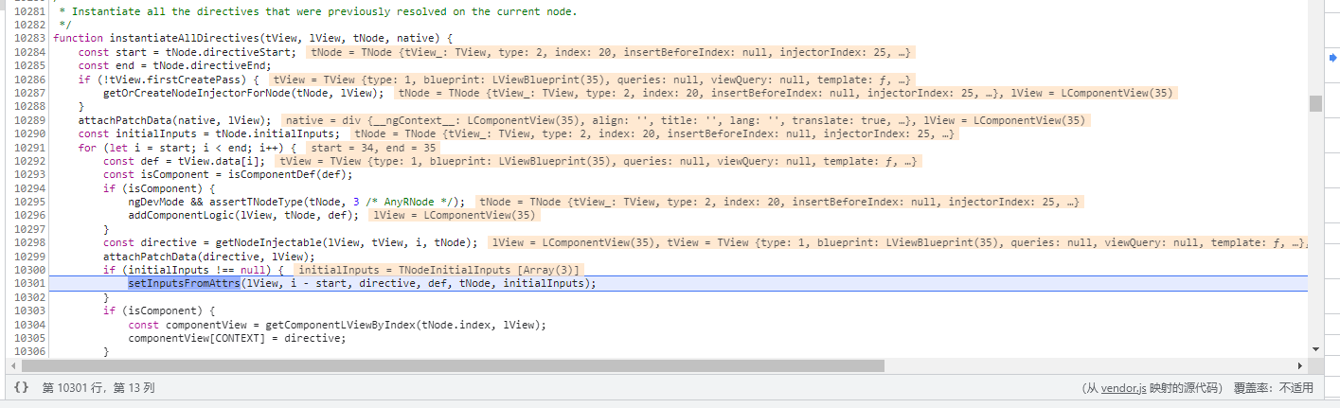The width and height of the screenshot is (1340, 408).
Task: Click 'initialInputs = TNodeInitialInputs [Array(3)]' inline value
Action: tap(439, 270)
